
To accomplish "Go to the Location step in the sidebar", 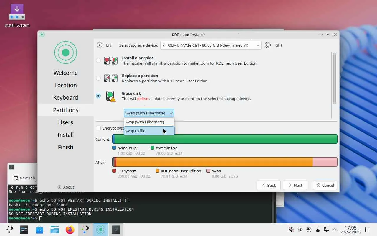I will [66, 85].
